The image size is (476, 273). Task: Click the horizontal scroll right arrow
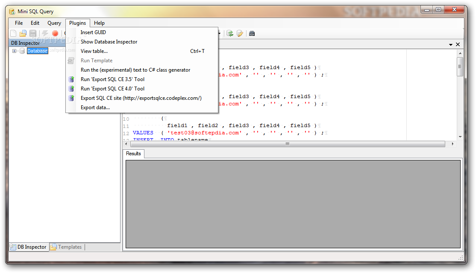[452, 144]
